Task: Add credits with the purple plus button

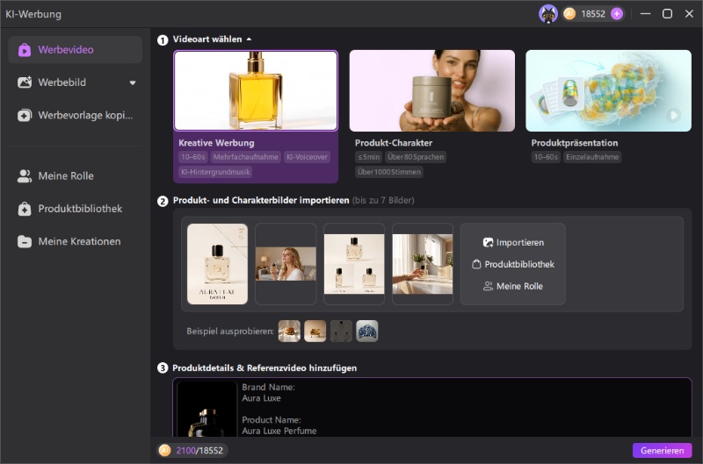Action: (x=617, y=14)
